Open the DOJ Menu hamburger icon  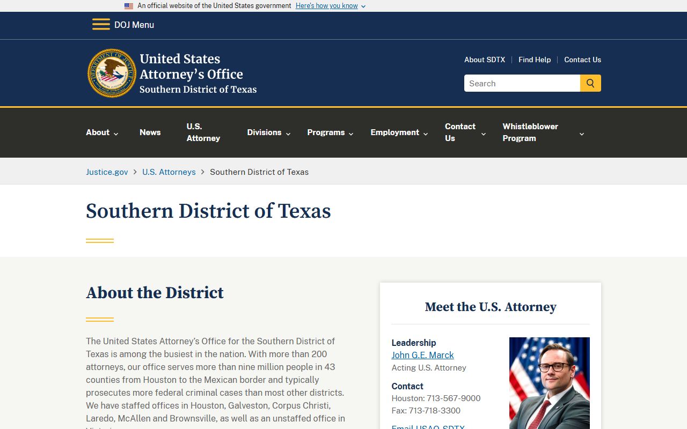pyautogui.click(x=101, y=25)
